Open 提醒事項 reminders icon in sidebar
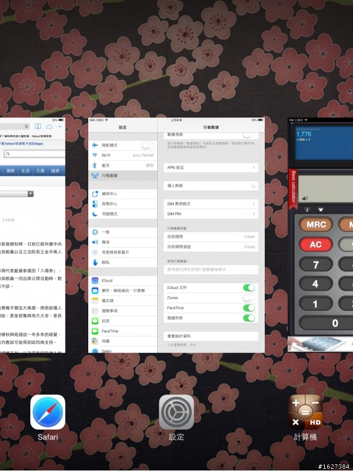This screenshot has width=353, height=471. coord(95,311)
